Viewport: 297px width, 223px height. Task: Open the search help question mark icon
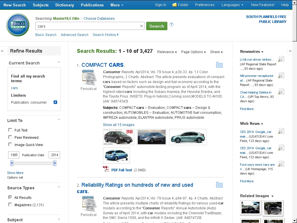(x=171, y=25)
